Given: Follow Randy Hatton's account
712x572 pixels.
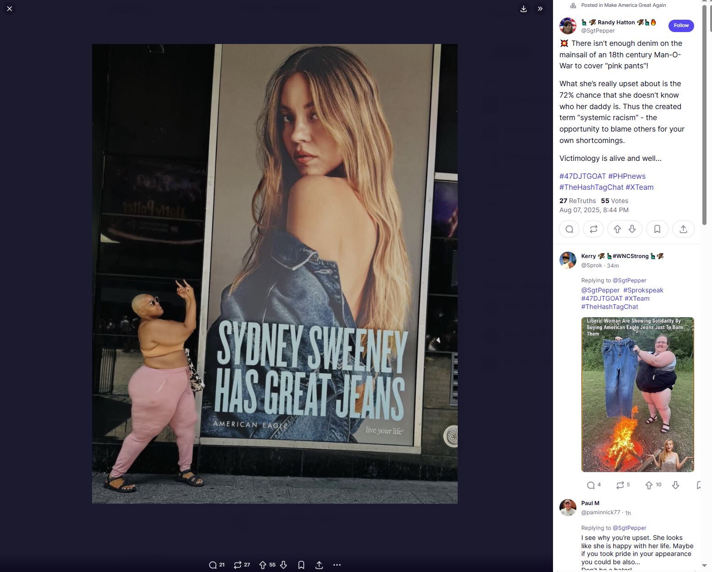Looking at the screenshot, I should 681,26.
